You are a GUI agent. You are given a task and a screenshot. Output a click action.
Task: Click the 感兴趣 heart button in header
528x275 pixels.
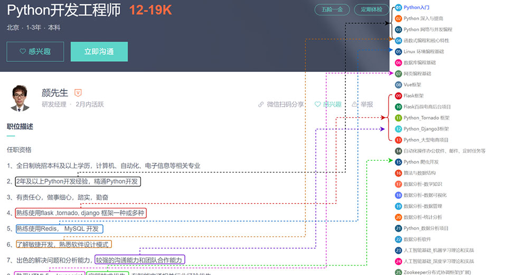[35, 52]
